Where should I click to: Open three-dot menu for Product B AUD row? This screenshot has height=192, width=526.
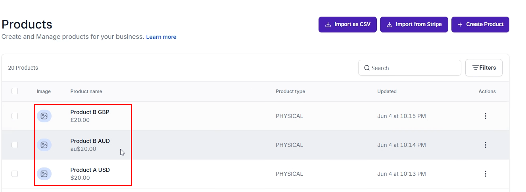coord(485,145)
